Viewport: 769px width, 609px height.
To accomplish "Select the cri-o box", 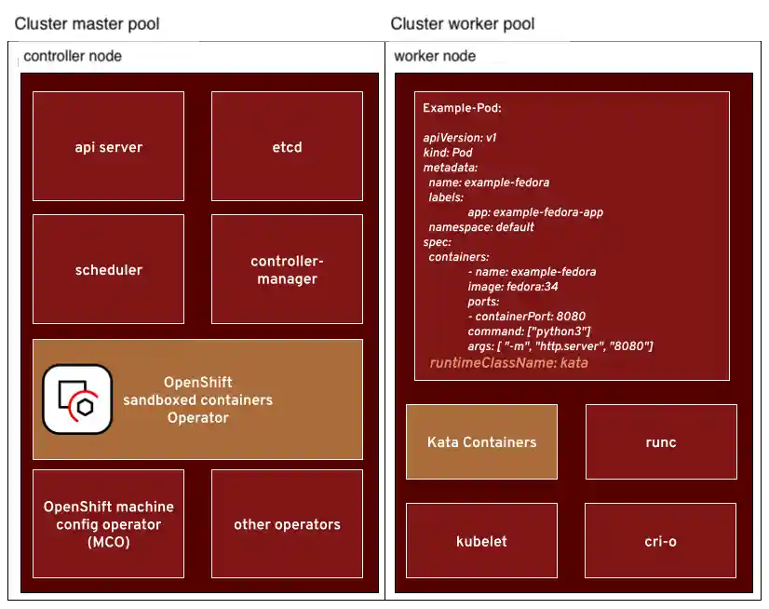I will pos(660,540).
